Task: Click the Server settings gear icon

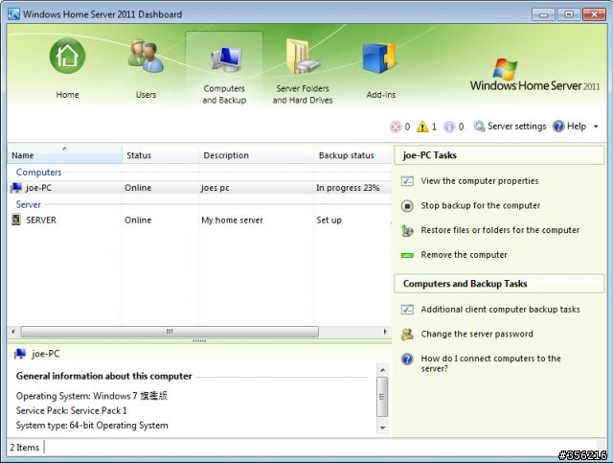Action: (x=479, y=126)
